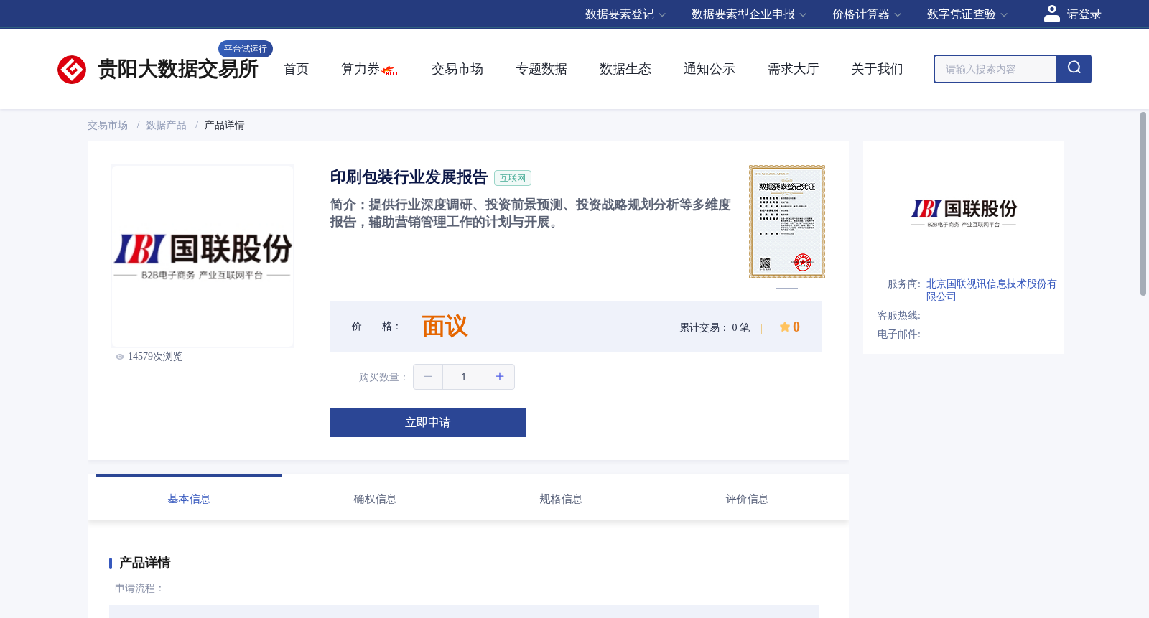
Task: Go to 首页 in navigation
Action: click(x=296, y=69)
